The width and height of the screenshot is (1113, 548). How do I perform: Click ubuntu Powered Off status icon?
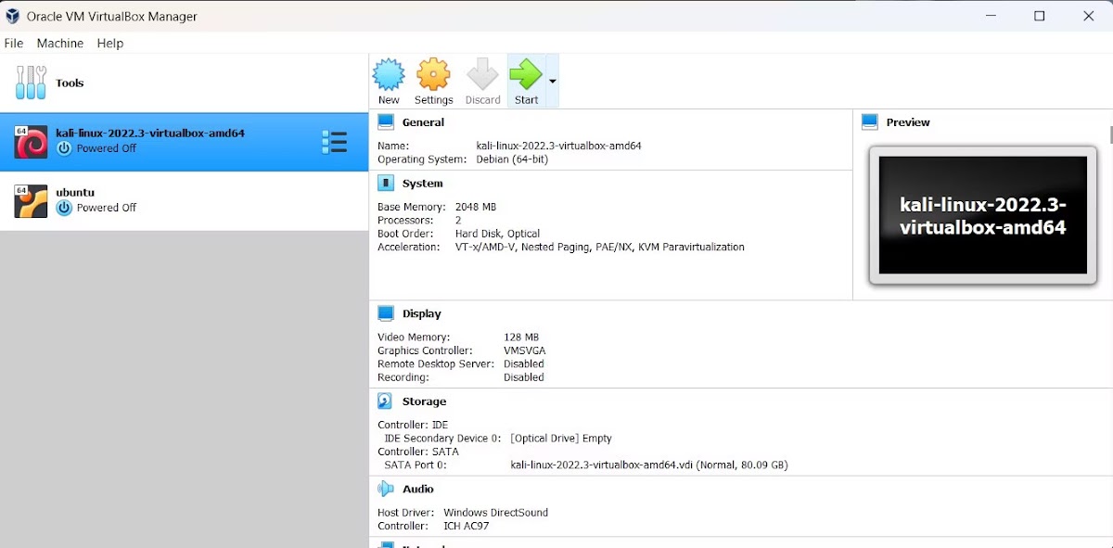64,208
